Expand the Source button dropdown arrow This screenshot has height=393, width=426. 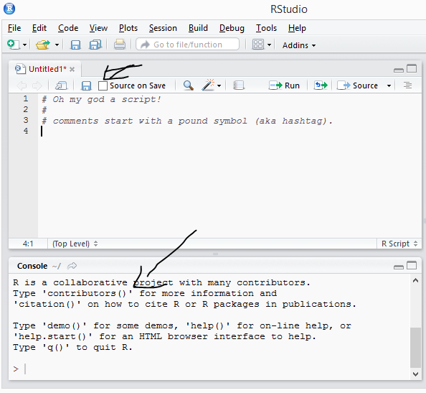click(389, 85)
